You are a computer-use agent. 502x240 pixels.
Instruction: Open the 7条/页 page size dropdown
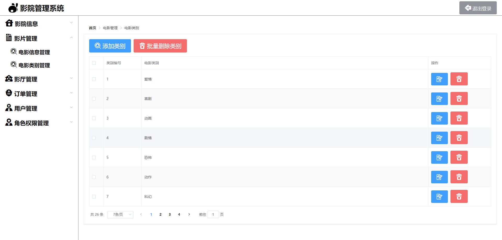point(120,214)
